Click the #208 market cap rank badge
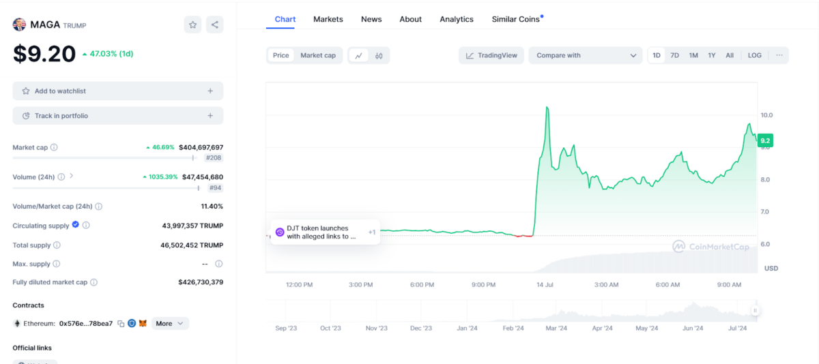Screen dimensions: 819x364 tap(214, 158)
